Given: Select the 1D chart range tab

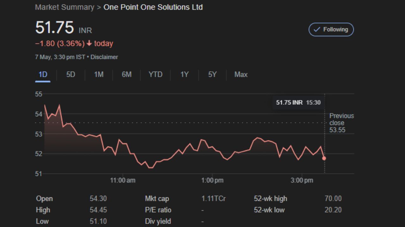Looking at the screenshot, I should [x=43, y=75].
